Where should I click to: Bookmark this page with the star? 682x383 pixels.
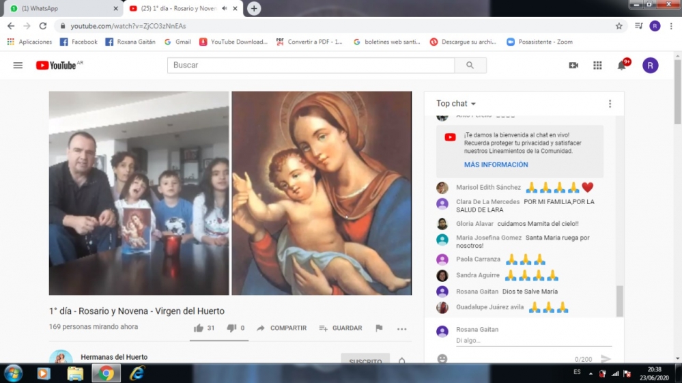[619, 26]
